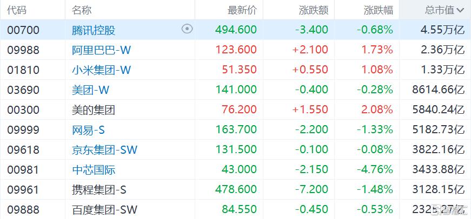471x219 pixels.
Task: Click stock code 03690
Action: point(23,90)
